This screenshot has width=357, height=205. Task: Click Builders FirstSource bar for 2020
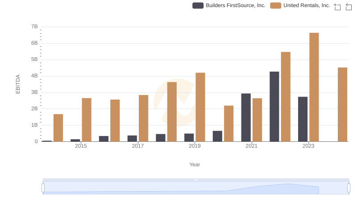(x=217, y=136)
